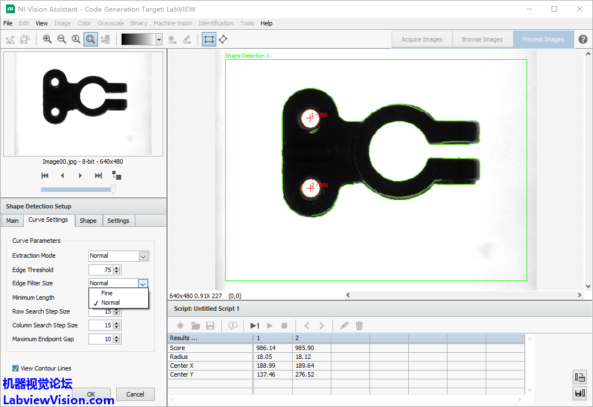Viewport: 593px width, 407px height.
Task: Toggle the View Contour Lines checkbox
Action: coord(15,368)
